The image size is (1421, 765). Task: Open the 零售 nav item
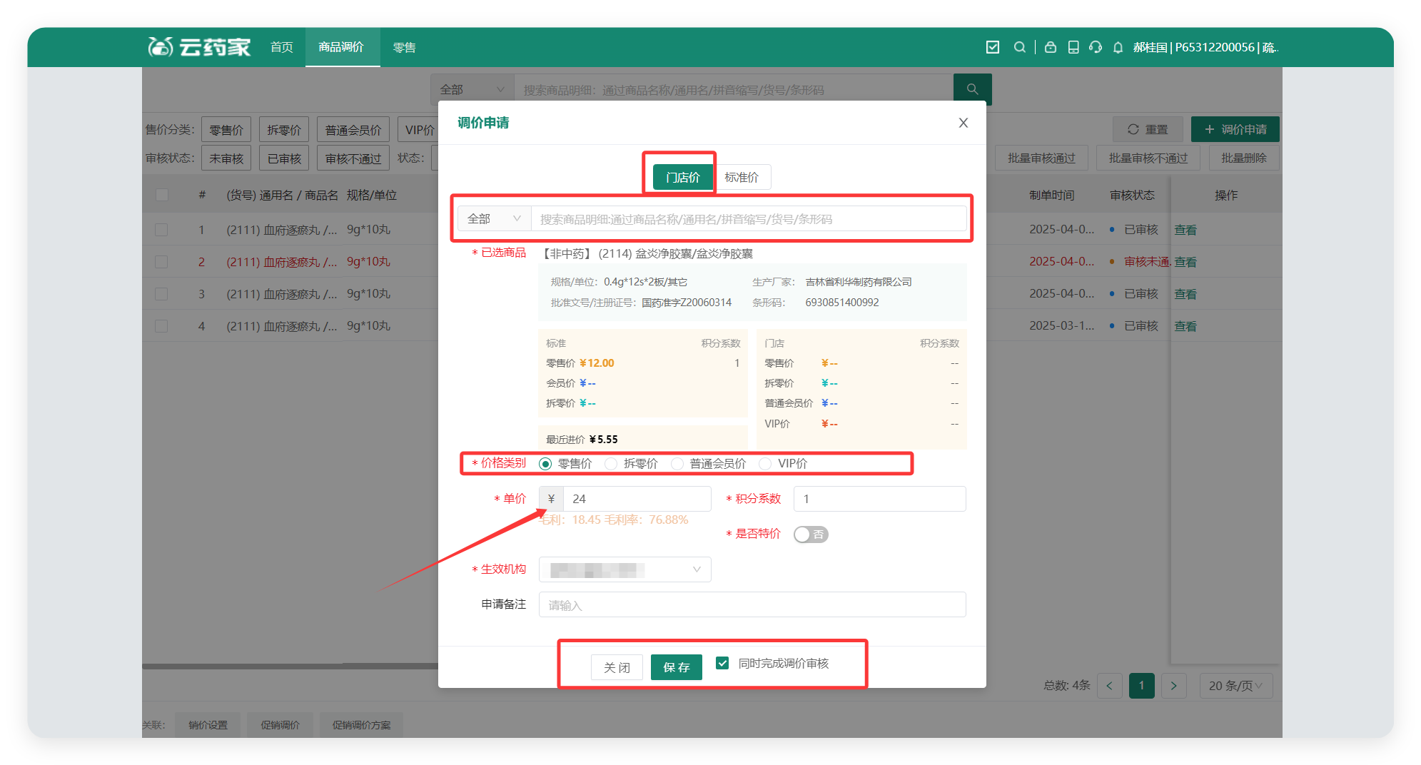404,47
